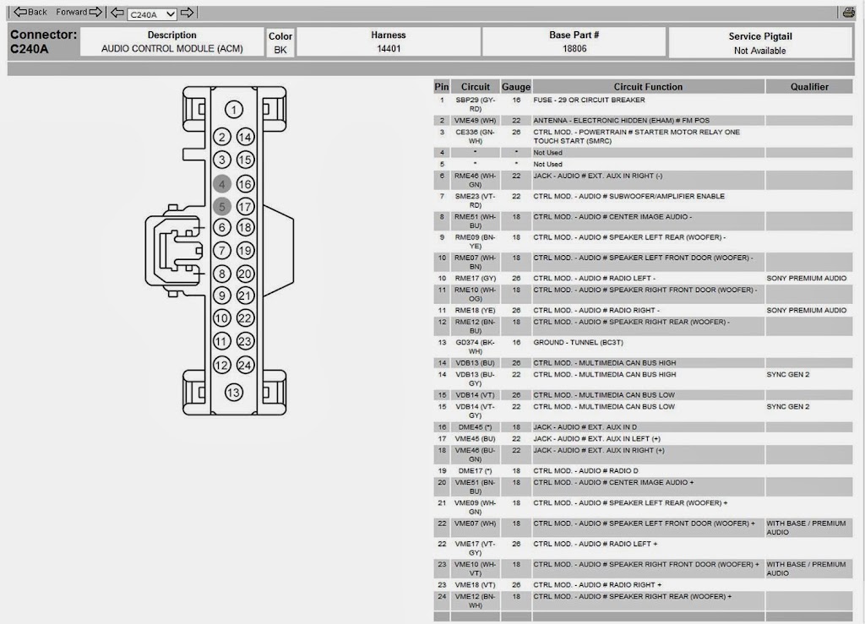Click 'JACK - AUDIO # EXT. AUX IN D'

[x=585, y=427]
